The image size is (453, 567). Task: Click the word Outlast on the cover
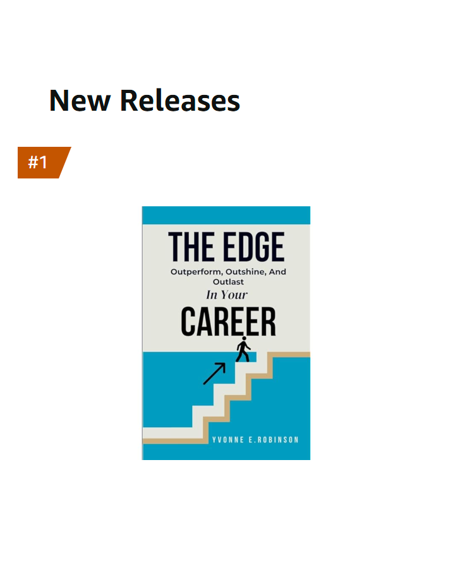[228, 282]
